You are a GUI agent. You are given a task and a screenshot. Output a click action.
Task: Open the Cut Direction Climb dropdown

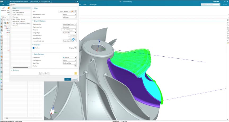[69, 60]
